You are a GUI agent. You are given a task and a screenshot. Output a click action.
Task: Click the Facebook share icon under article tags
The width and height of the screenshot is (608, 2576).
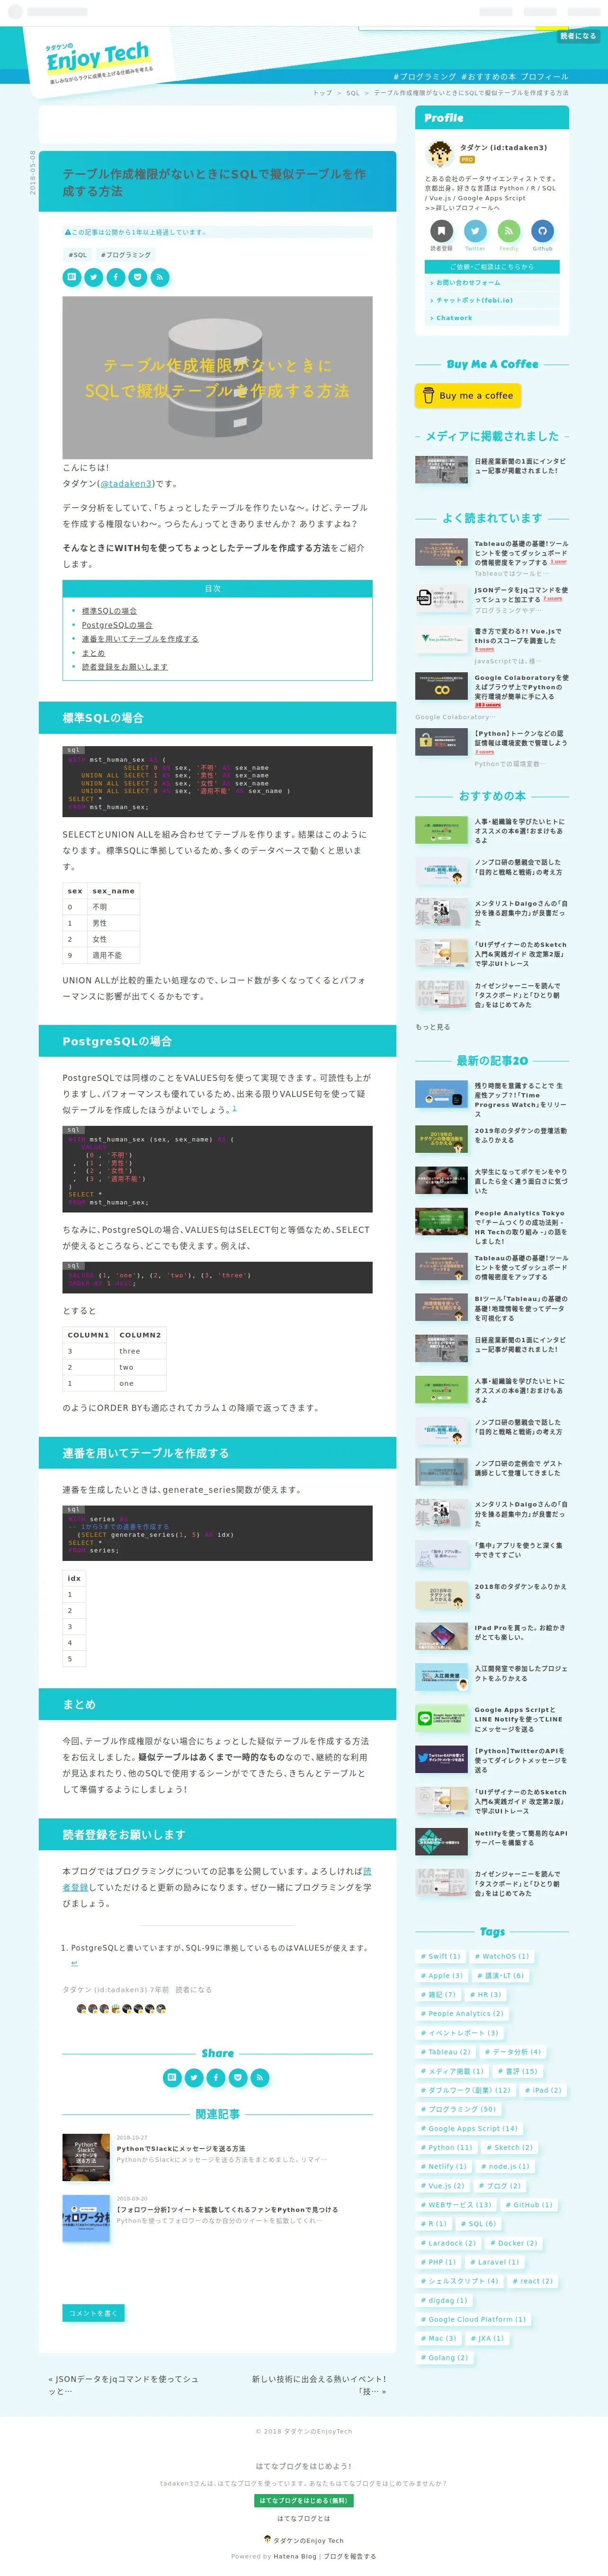point(115,277)
